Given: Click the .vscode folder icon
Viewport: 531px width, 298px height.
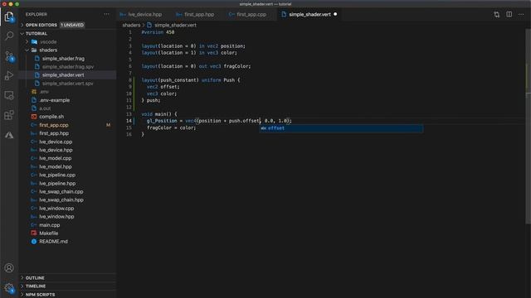Looking at the screenshot, I should 34,42.
